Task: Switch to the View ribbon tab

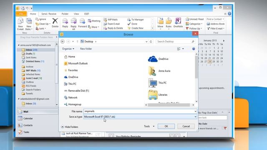Action: click(76, 14)
